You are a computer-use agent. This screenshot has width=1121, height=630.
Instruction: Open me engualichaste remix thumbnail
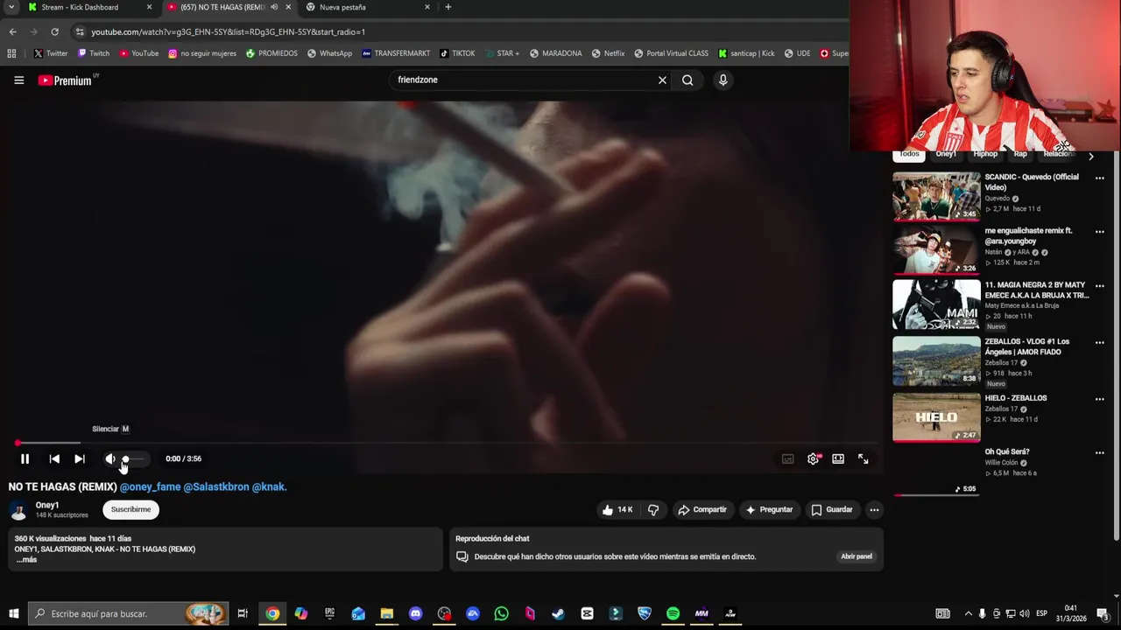click(x=936, y=250)
